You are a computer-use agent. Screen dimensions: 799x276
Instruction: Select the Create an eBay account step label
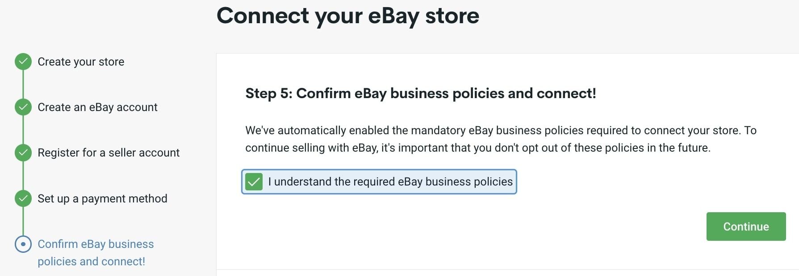pos(97,107)
